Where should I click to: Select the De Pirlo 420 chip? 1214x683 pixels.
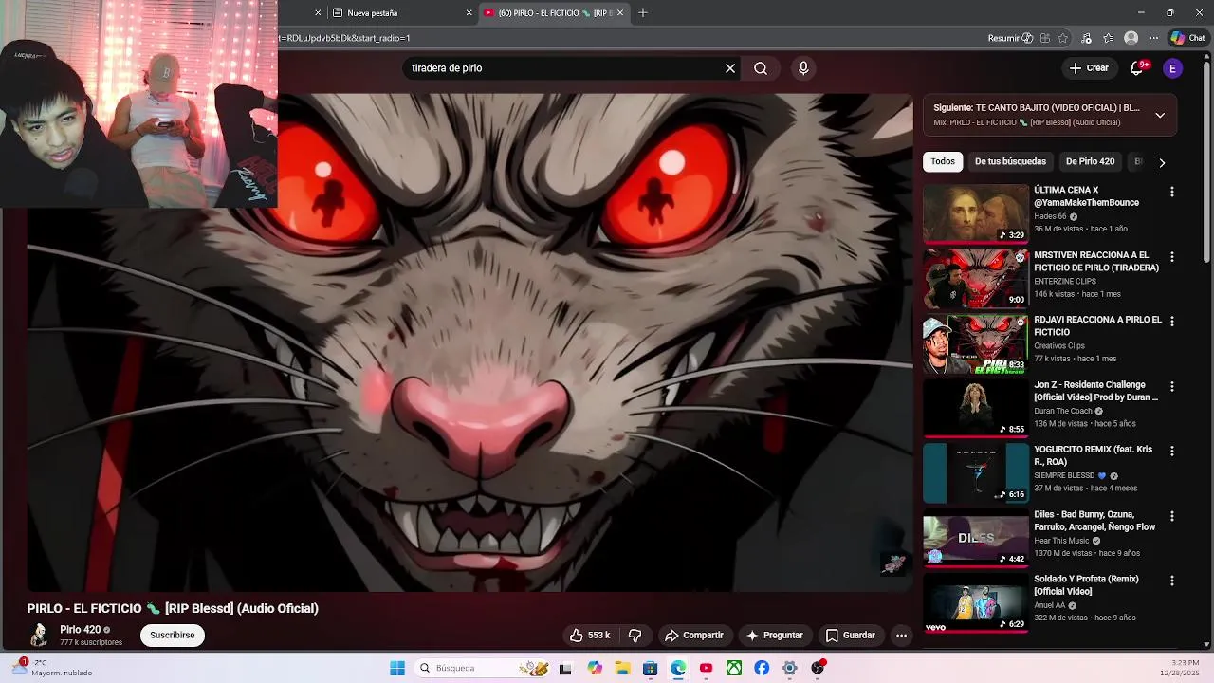1090,161
